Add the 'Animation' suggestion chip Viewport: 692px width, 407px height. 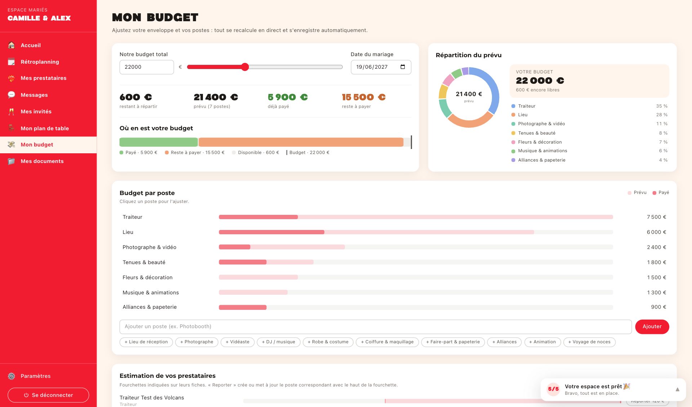click(542, 342)
